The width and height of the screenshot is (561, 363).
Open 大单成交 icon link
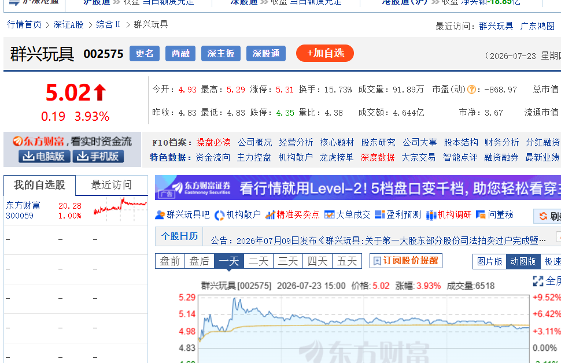[347, 214]
